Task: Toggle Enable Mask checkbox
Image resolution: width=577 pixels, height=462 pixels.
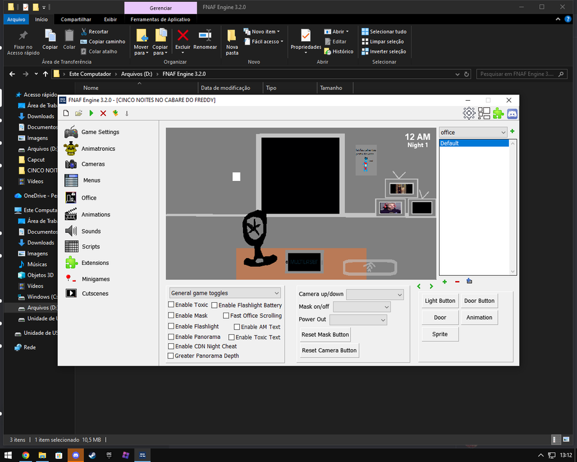Action: tap(171, 315)
